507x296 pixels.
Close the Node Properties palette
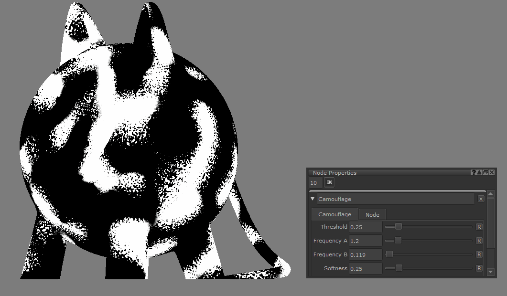click(x=492, y=172)
